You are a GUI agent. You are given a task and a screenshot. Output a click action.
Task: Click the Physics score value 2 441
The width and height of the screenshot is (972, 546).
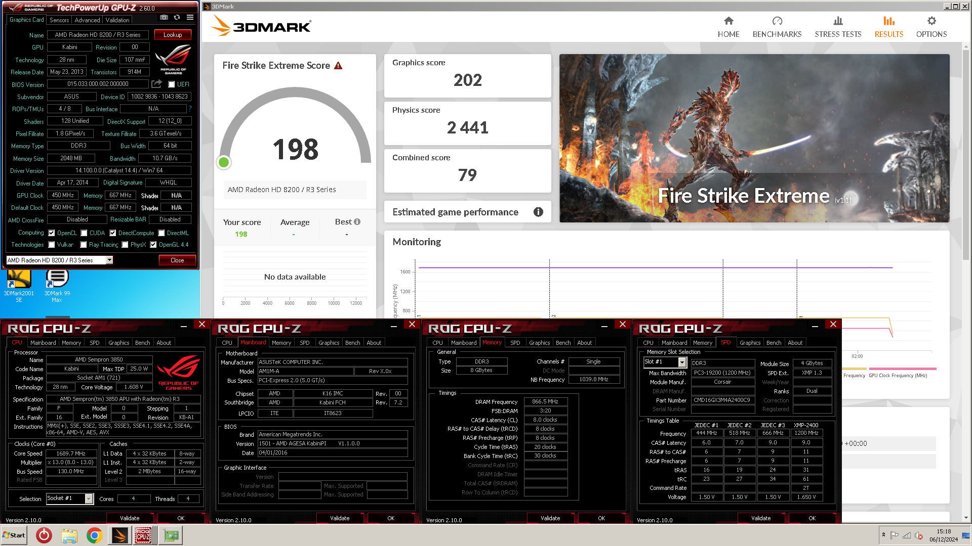[x=468, y=128]
